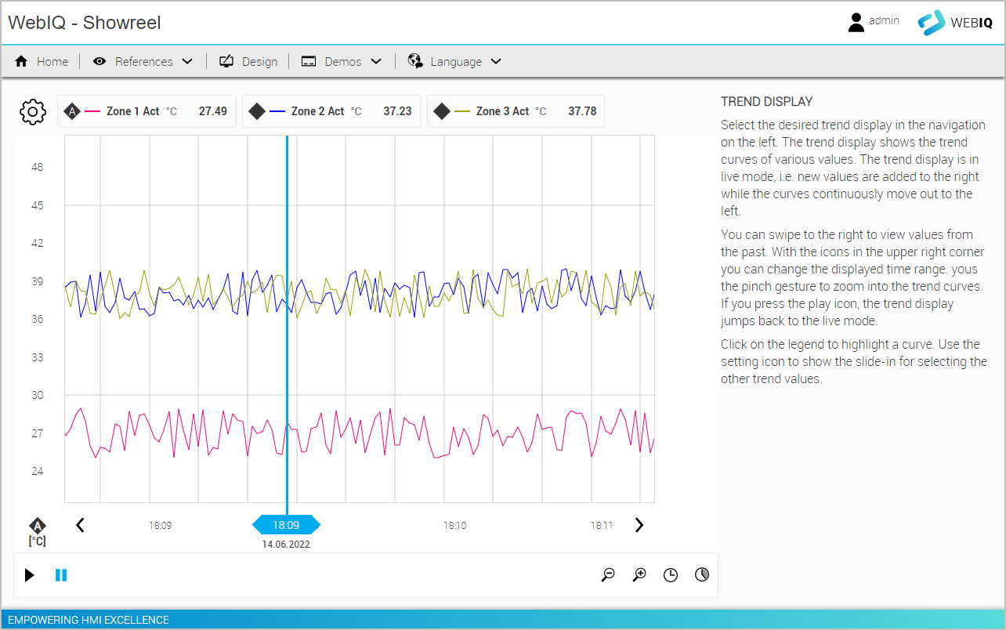Click the partial clock time-range icon

pos(702,574)
